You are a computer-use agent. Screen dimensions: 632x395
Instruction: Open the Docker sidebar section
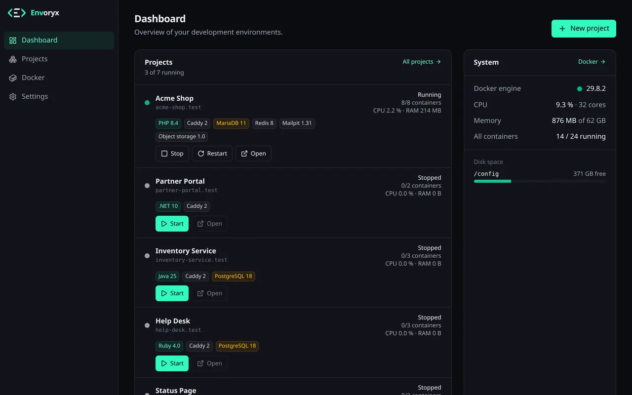[x=59, y=78]
